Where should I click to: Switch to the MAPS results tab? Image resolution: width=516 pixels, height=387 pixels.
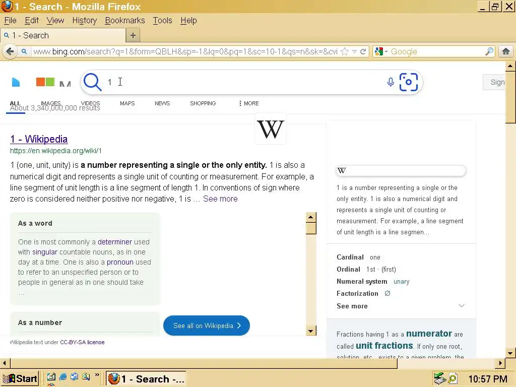(127, 103)
